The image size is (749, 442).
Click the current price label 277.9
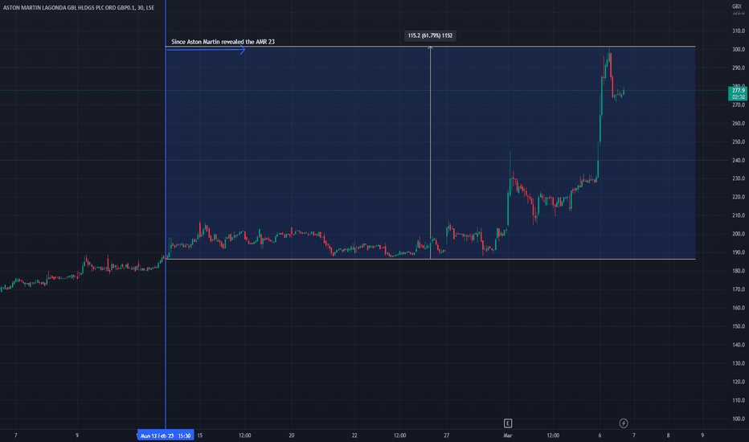click(x=738, y=93)
